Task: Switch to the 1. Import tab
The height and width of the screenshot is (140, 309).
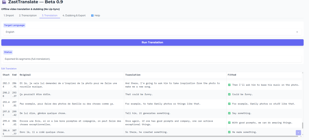Action: tap(9, 15)
